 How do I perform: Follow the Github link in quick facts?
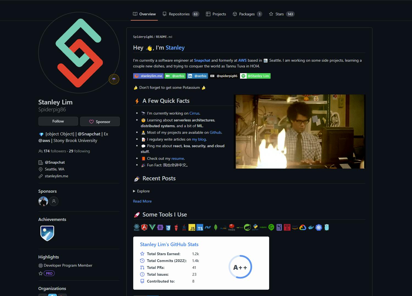point(215,132)
